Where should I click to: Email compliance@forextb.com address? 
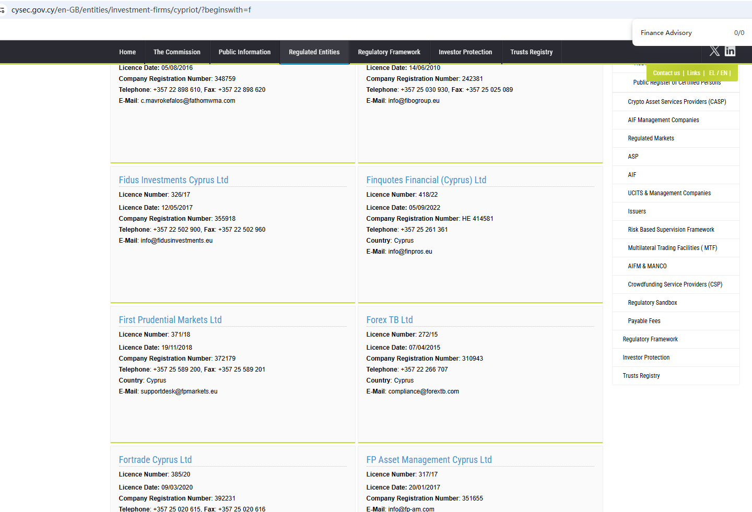424,391
